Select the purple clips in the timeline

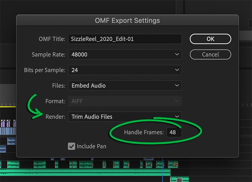coord(7,124)
